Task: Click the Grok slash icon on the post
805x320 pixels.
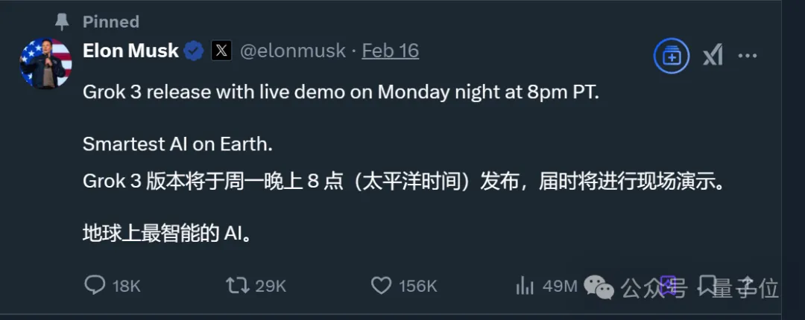Action: click(713, 55)
